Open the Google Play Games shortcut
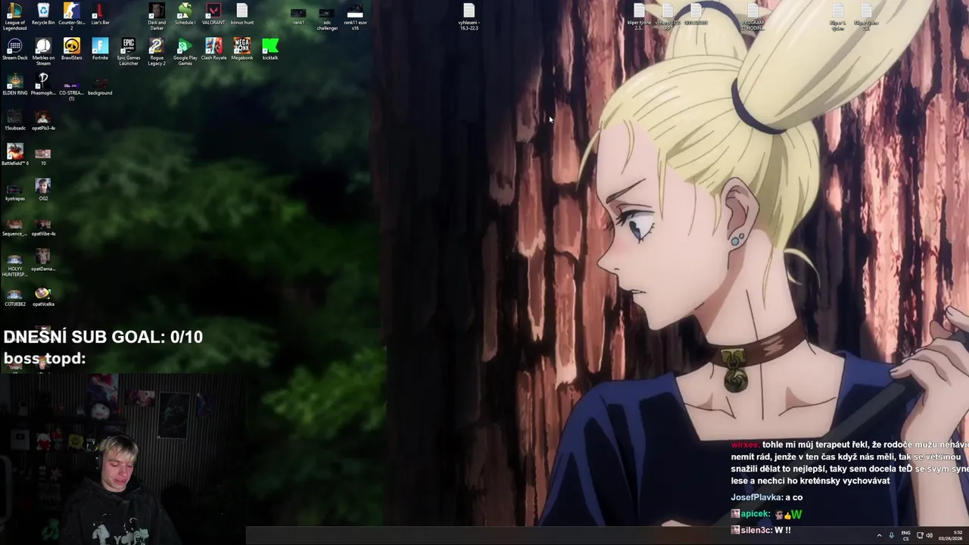Image resolution: width=969 pixels, height=545 pixels. click(185, 52)
